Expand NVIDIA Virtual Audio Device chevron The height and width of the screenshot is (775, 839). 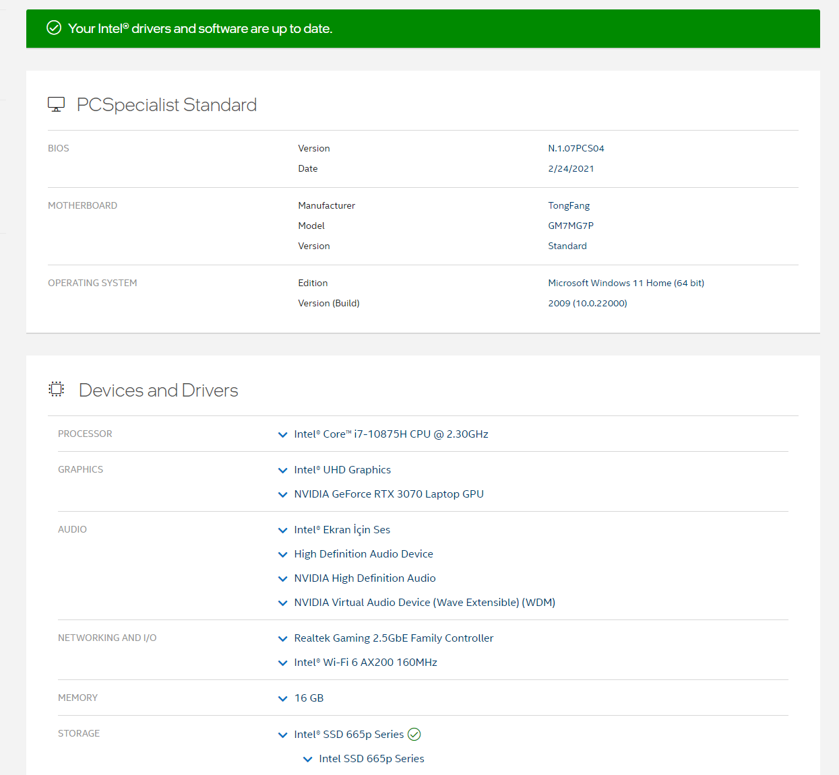283,603
